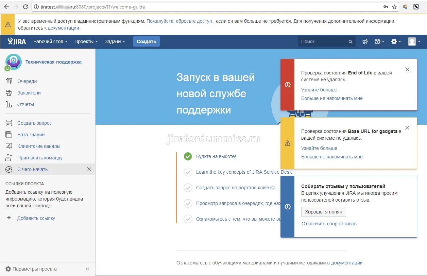This screenshot has width=427, height=276.
Task: Click the browser back arrow
Action: pos(6,7)
